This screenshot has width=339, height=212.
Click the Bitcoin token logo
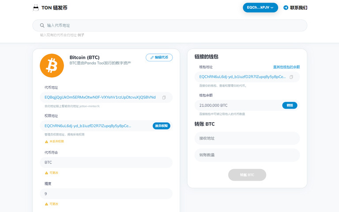click(x=52, y=65)
